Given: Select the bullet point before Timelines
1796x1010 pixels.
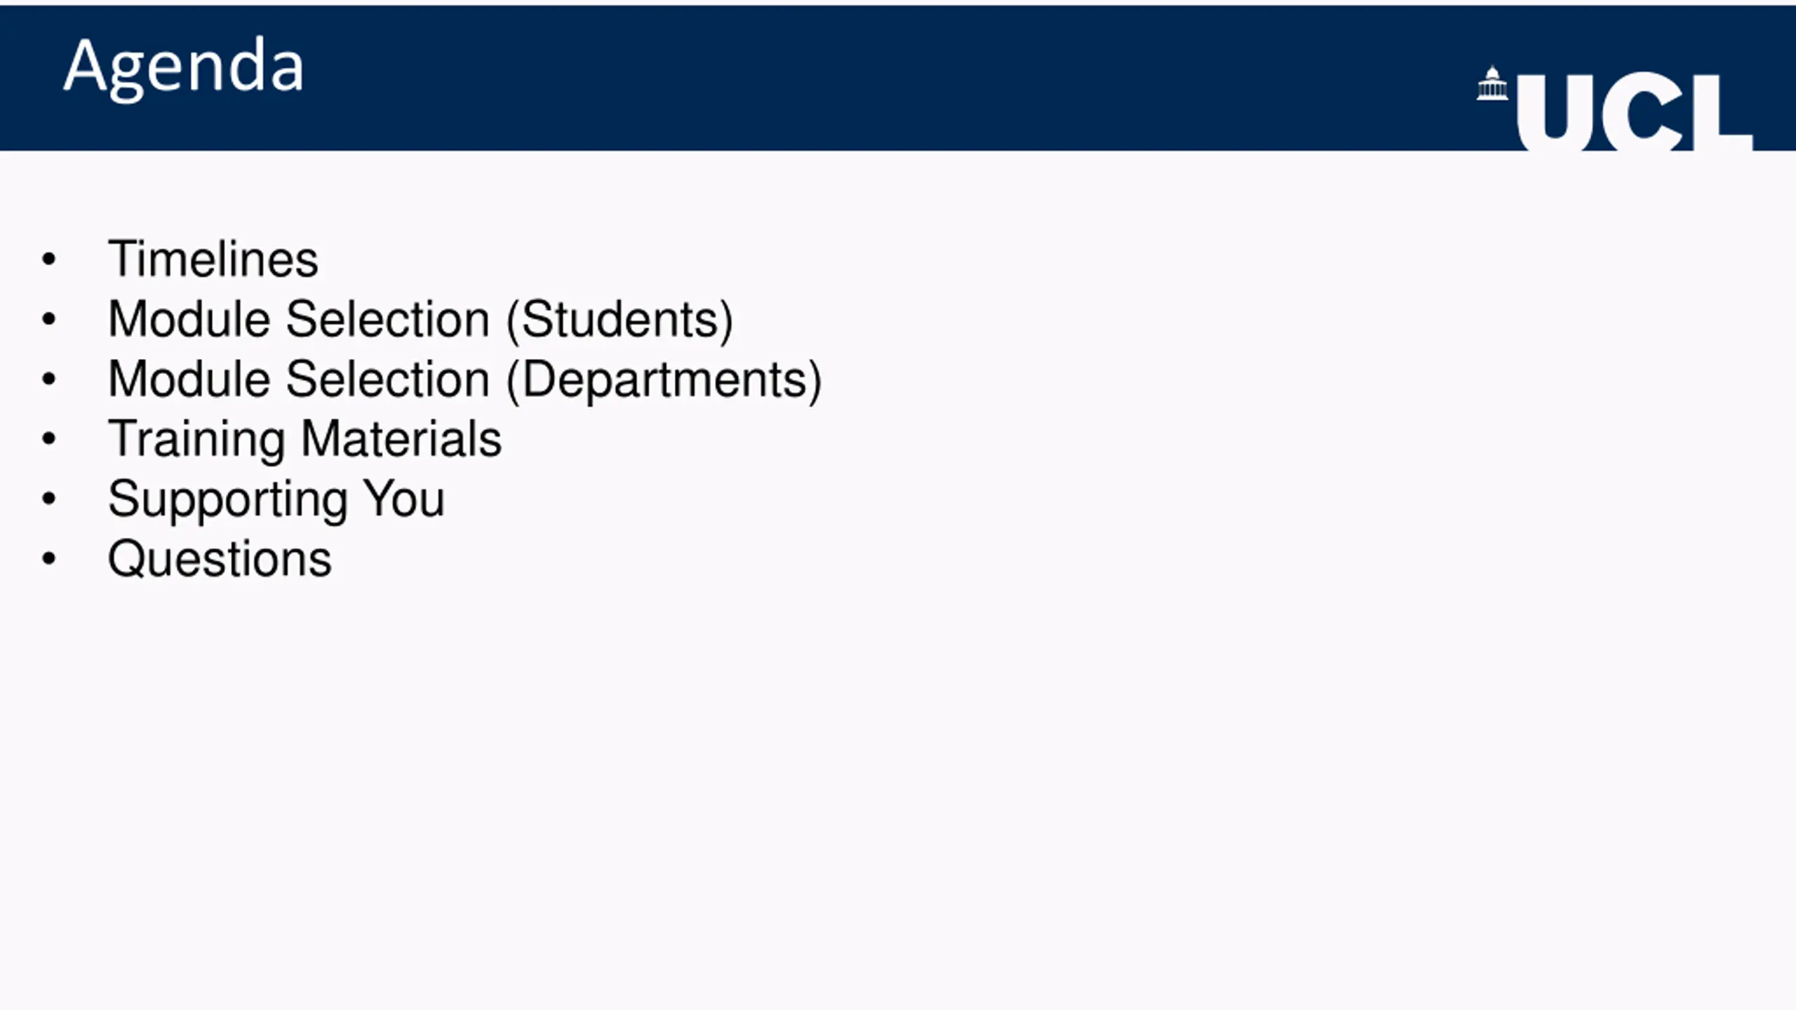Looking at the screenshot, I should pyautogui.click(x=48, y=260).
